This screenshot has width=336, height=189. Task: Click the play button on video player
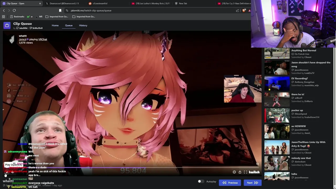[6, 172]
